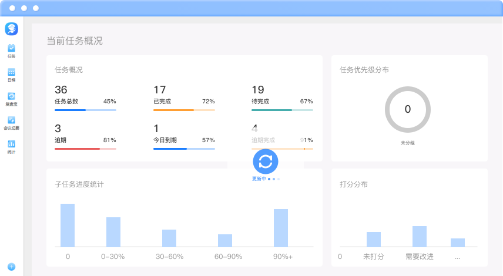Select the 0~30% bar in chart
Viewport: 503px width, 276px height.
[113, 232]
